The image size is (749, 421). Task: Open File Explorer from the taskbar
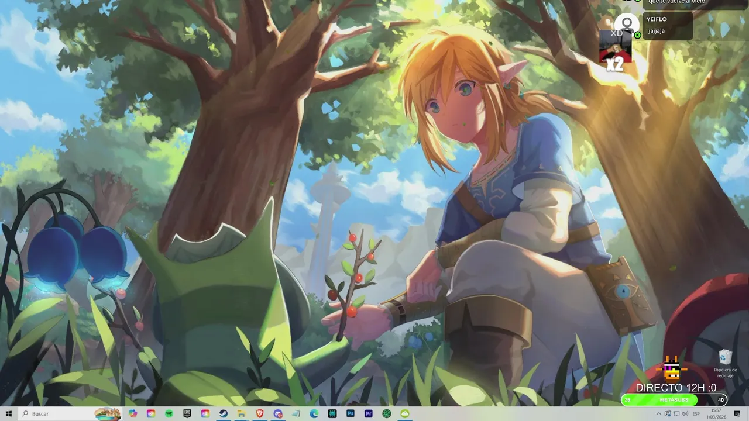[x=242, y=413]
